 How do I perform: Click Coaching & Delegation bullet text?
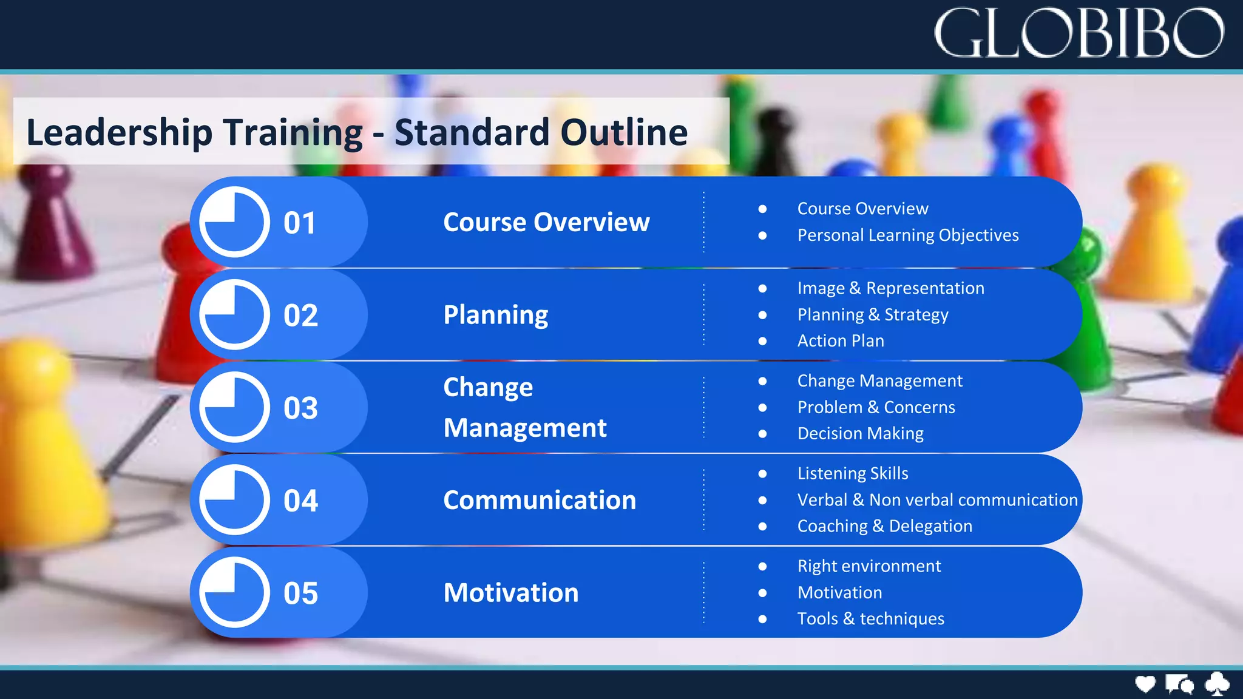884,526
